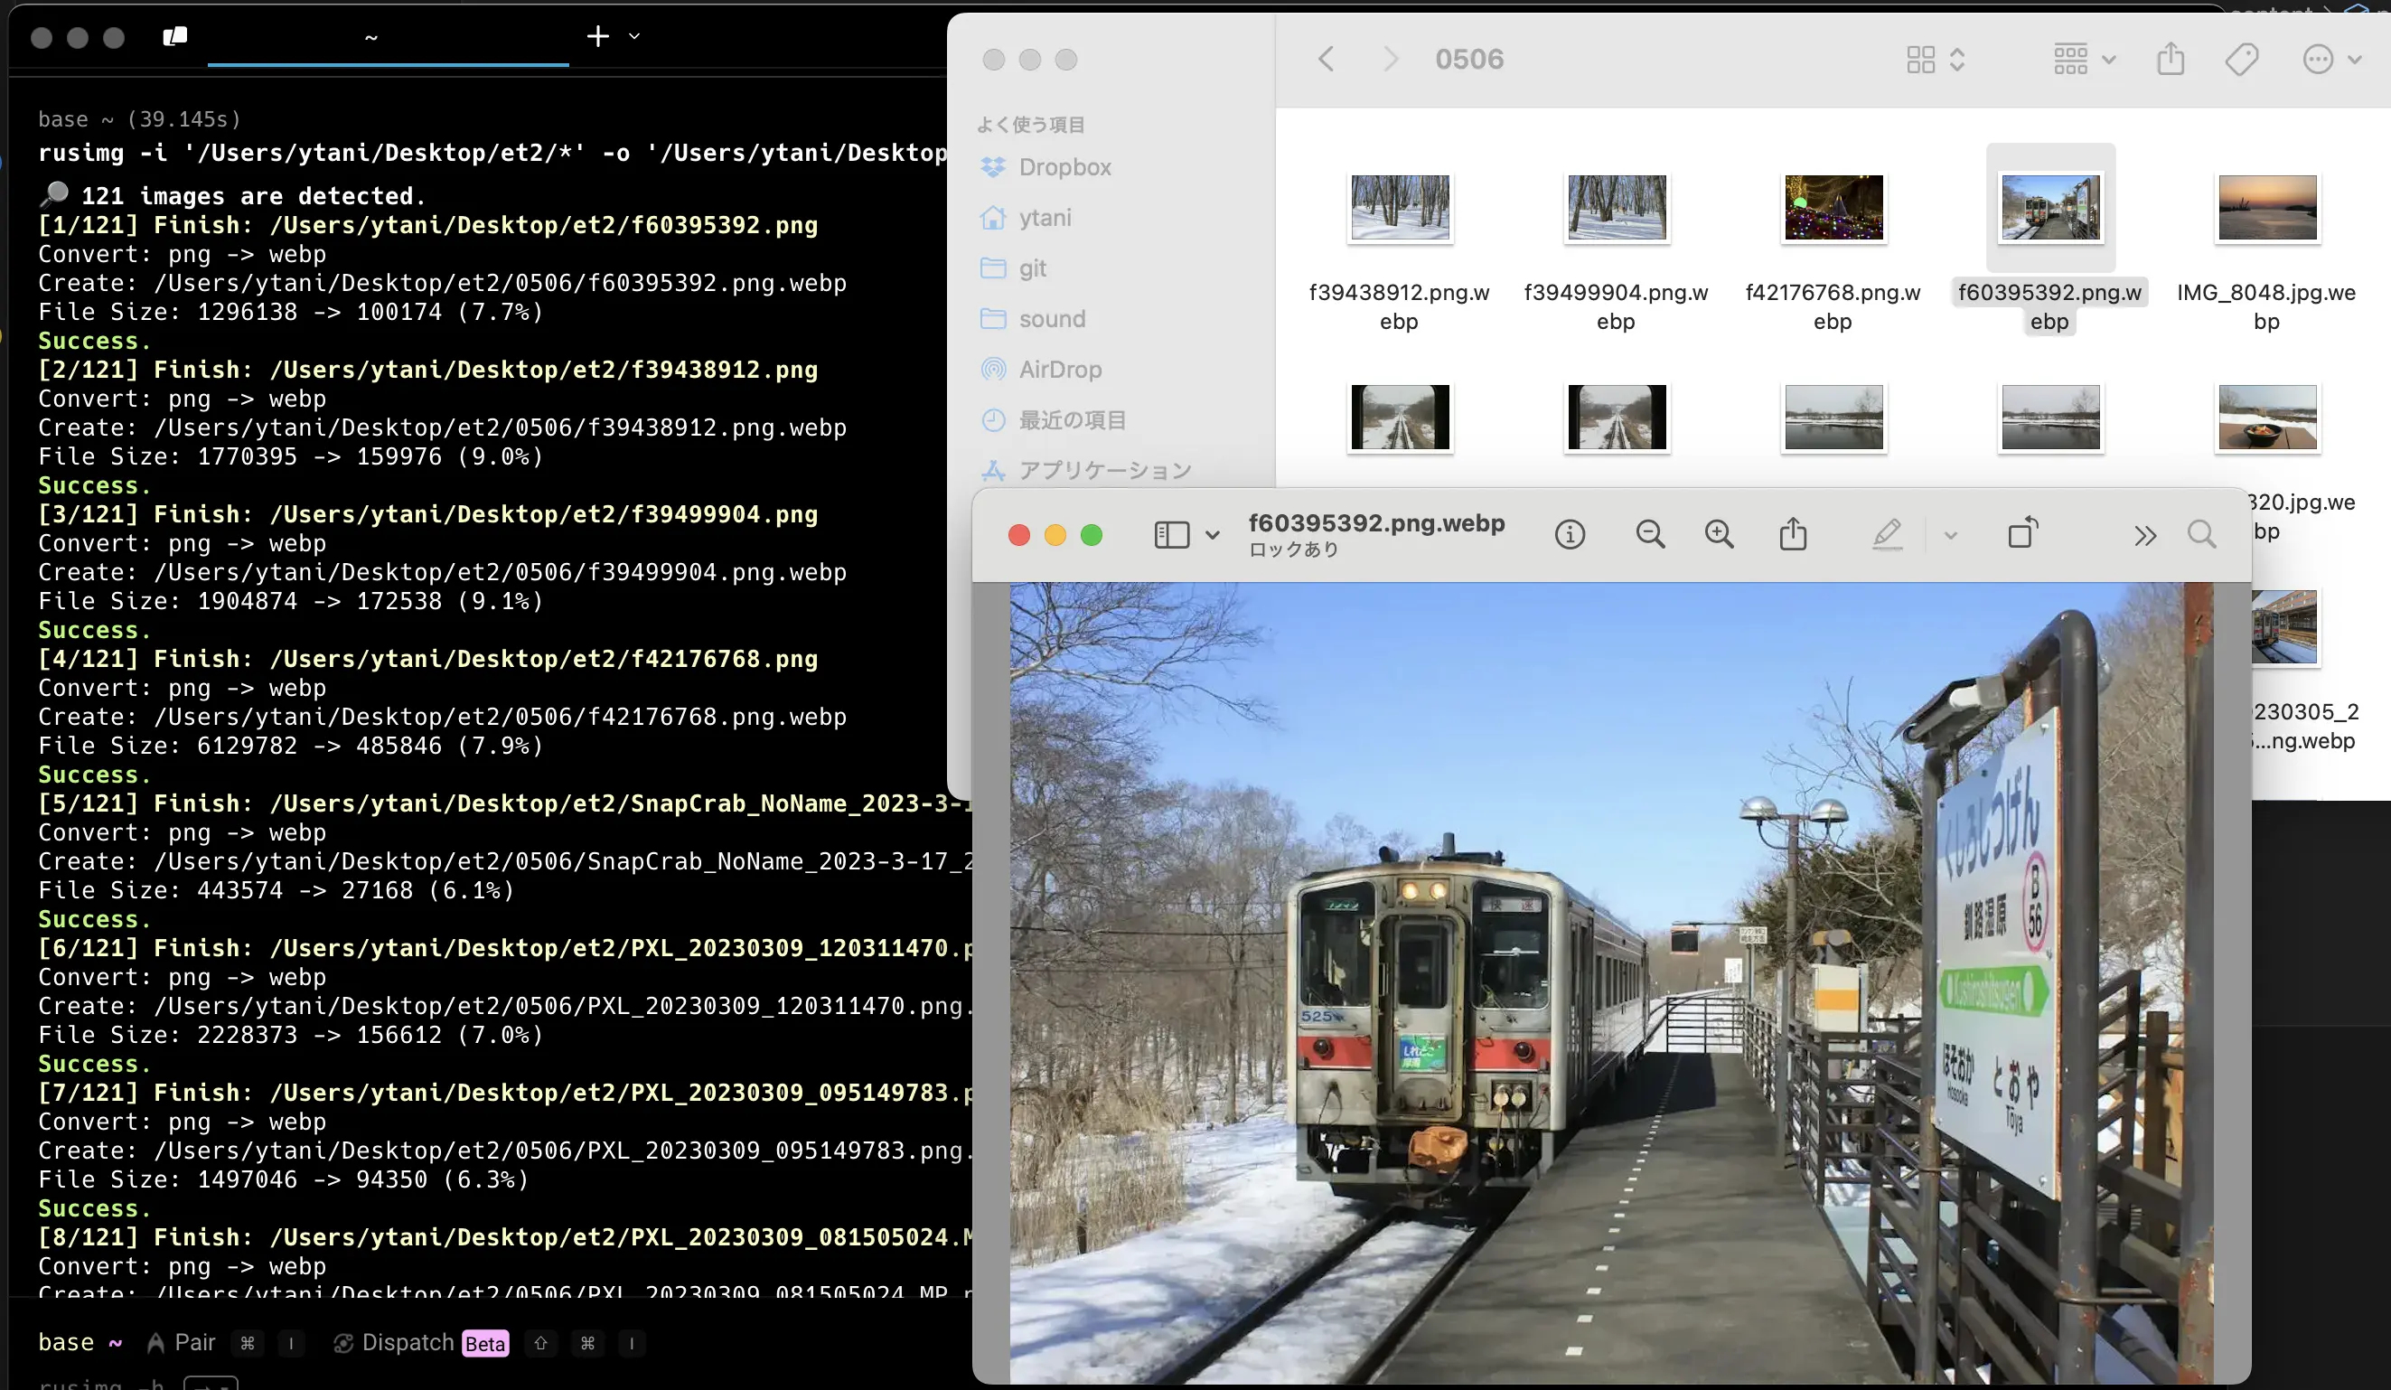The image size is (2391, 1390).
Task: Rotate the image in Preview
Action: pos(2023,533)
